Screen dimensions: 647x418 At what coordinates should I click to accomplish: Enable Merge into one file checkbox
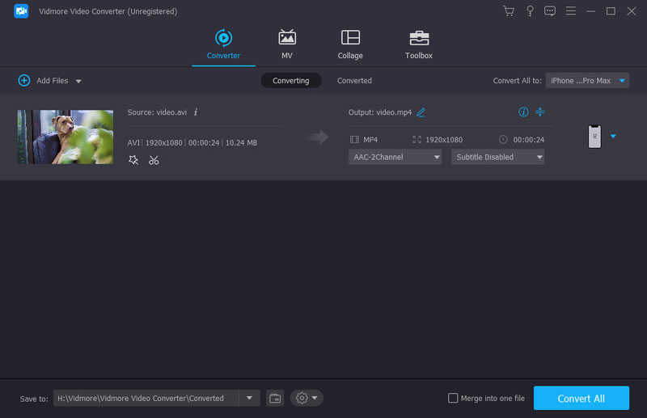[453, 398]
